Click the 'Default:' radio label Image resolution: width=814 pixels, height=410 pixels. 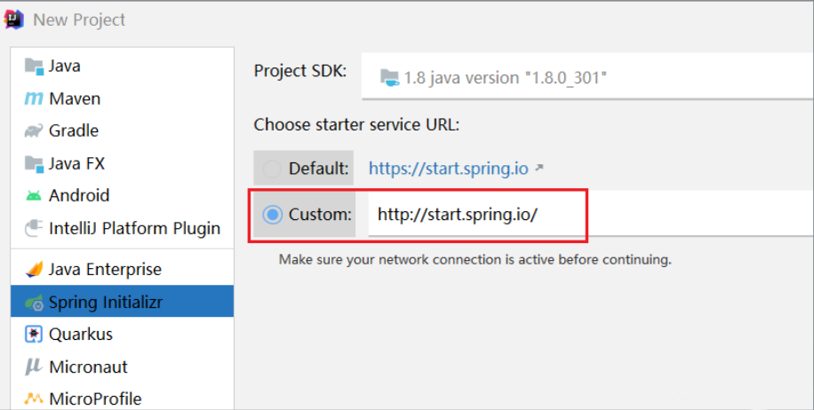click(318, 169)
